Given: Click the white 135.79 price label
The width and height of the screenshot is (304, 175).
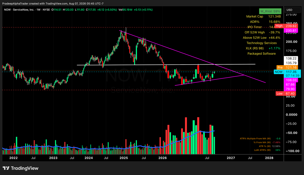Looking at the screenshot, I should pyautogui.click(x=291, y=63).
